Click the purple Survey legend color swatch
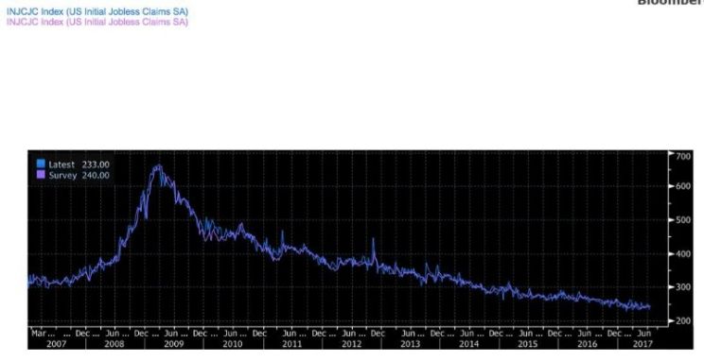Screen dimensions: 704x361 pos(41,175)
